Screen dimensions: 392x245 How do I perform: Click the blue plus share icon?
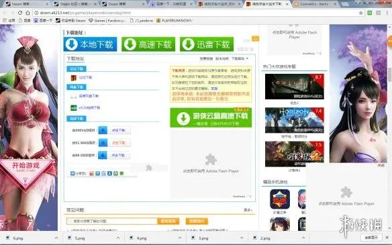tap(72, 173)
